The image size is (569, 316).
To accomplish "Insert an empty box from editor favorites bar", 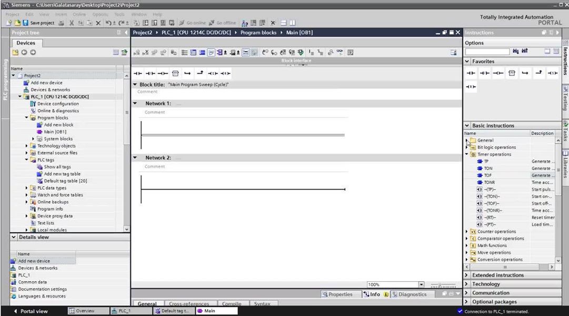I will pos(175,73).
